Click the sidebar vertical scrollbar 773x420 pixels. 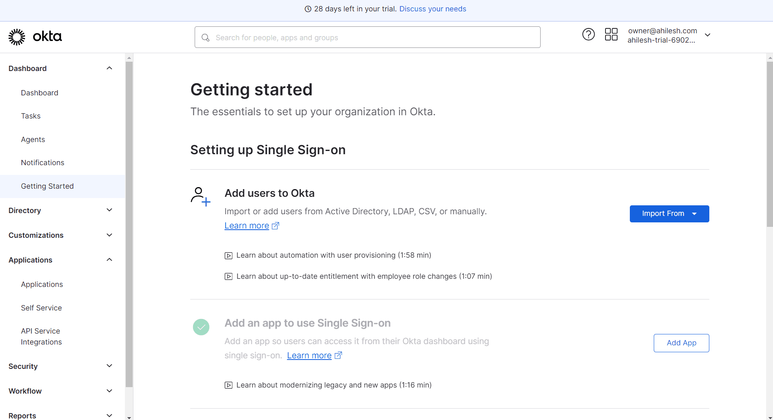click(x=129, y=223)
